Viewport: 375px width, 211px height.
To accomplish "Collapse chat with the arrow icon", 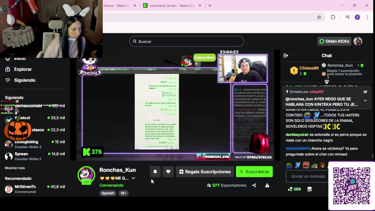I will point(286,55).
